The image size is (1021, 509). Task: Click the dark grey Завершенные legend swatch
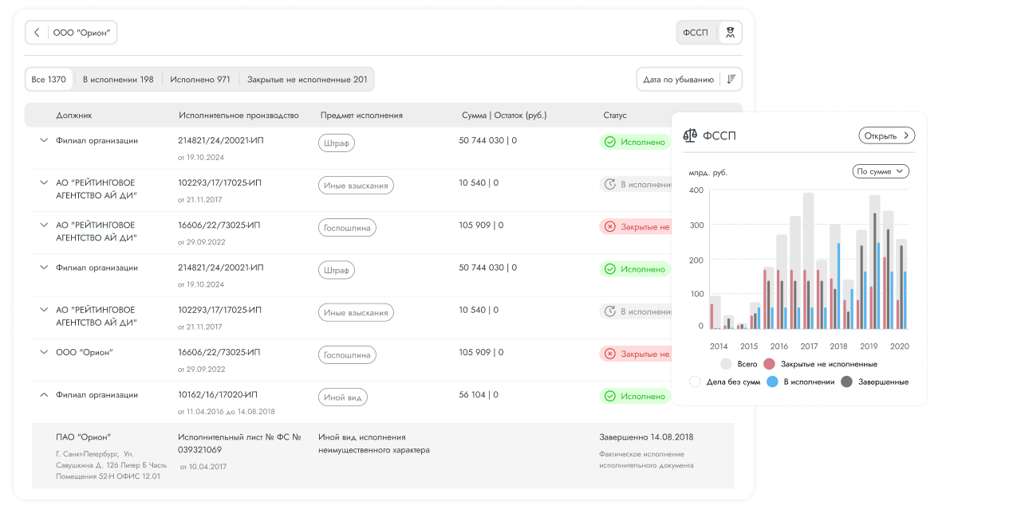tap(846, 382)
